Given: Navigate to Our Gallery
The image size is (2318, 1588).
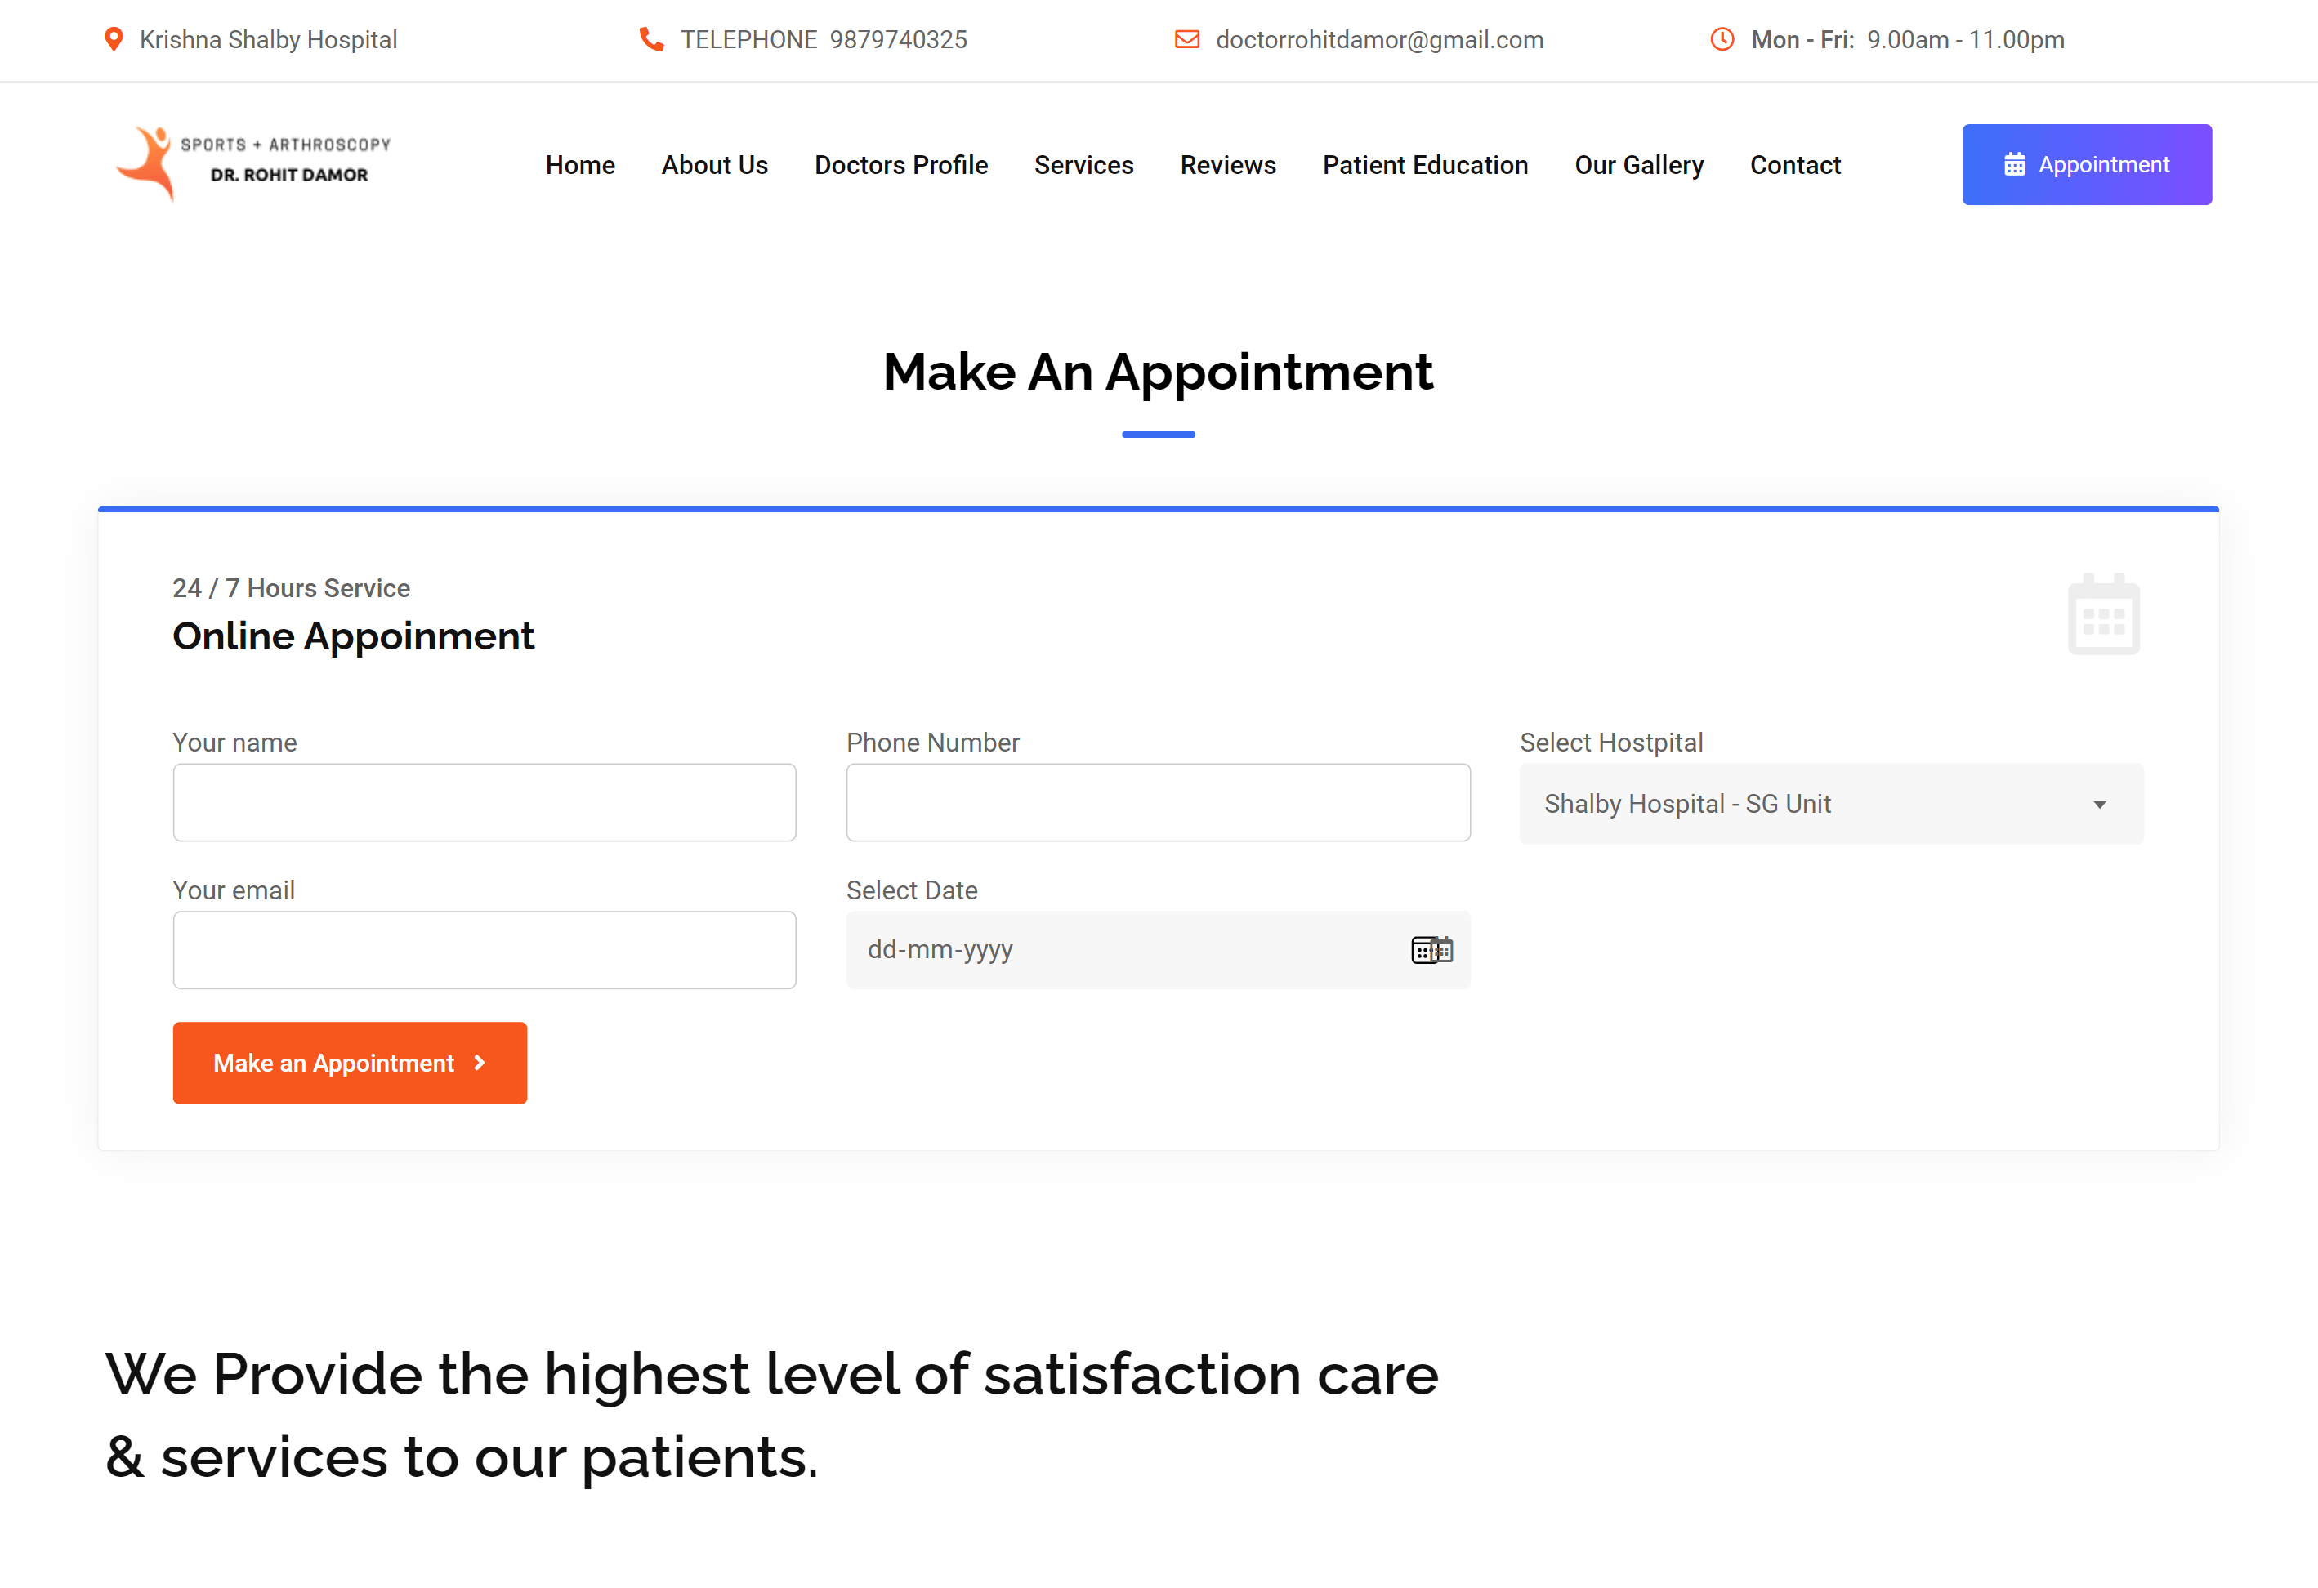Looking at the screenshot, I should point(1639,164).
